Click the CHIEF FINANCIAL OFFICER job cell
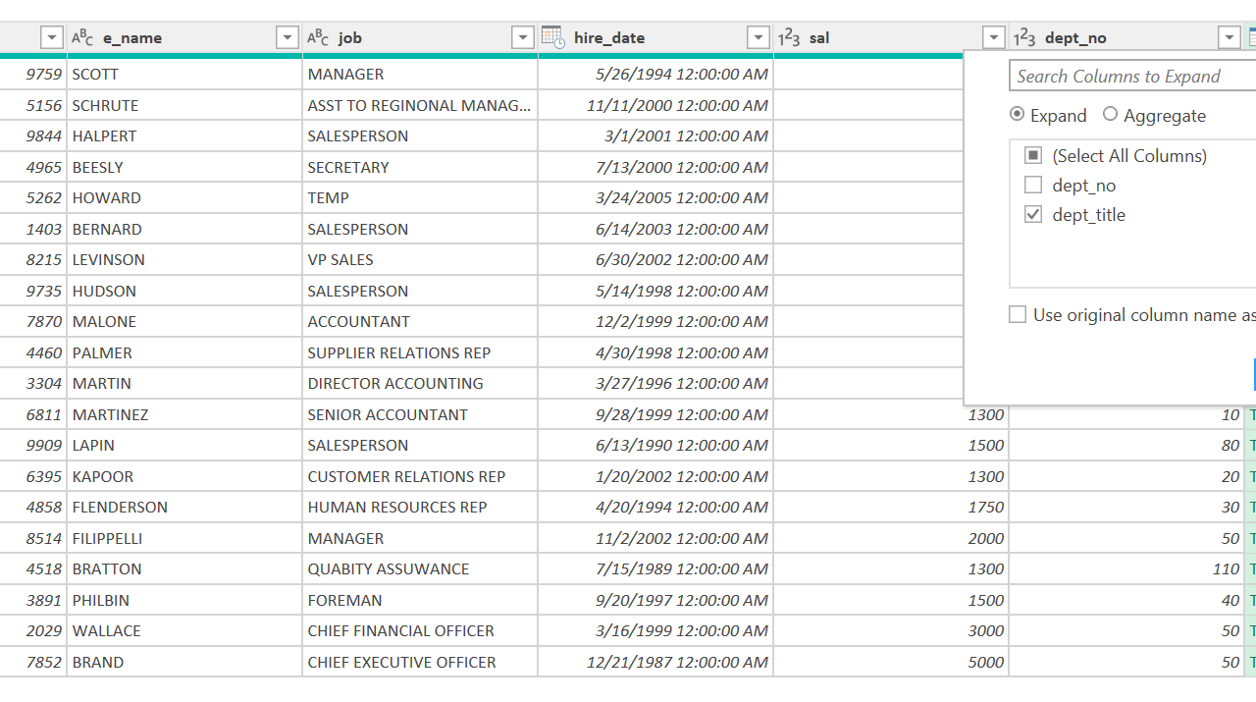Screen dimensions: 1256x702 coord(420,631)
